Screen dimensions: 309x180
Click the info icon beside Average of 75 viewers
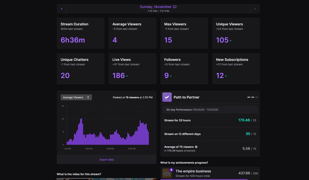click(196, 147)
